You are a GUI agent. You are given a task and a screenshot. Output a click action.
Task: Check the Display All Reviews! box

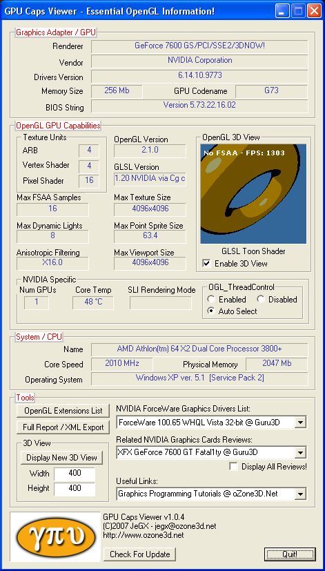(x=234, y=466)
